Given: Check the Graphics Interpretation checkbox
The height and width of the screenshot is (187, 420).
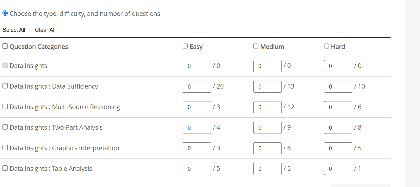Looking at the screenshot, I should click(x=5, y=147).
